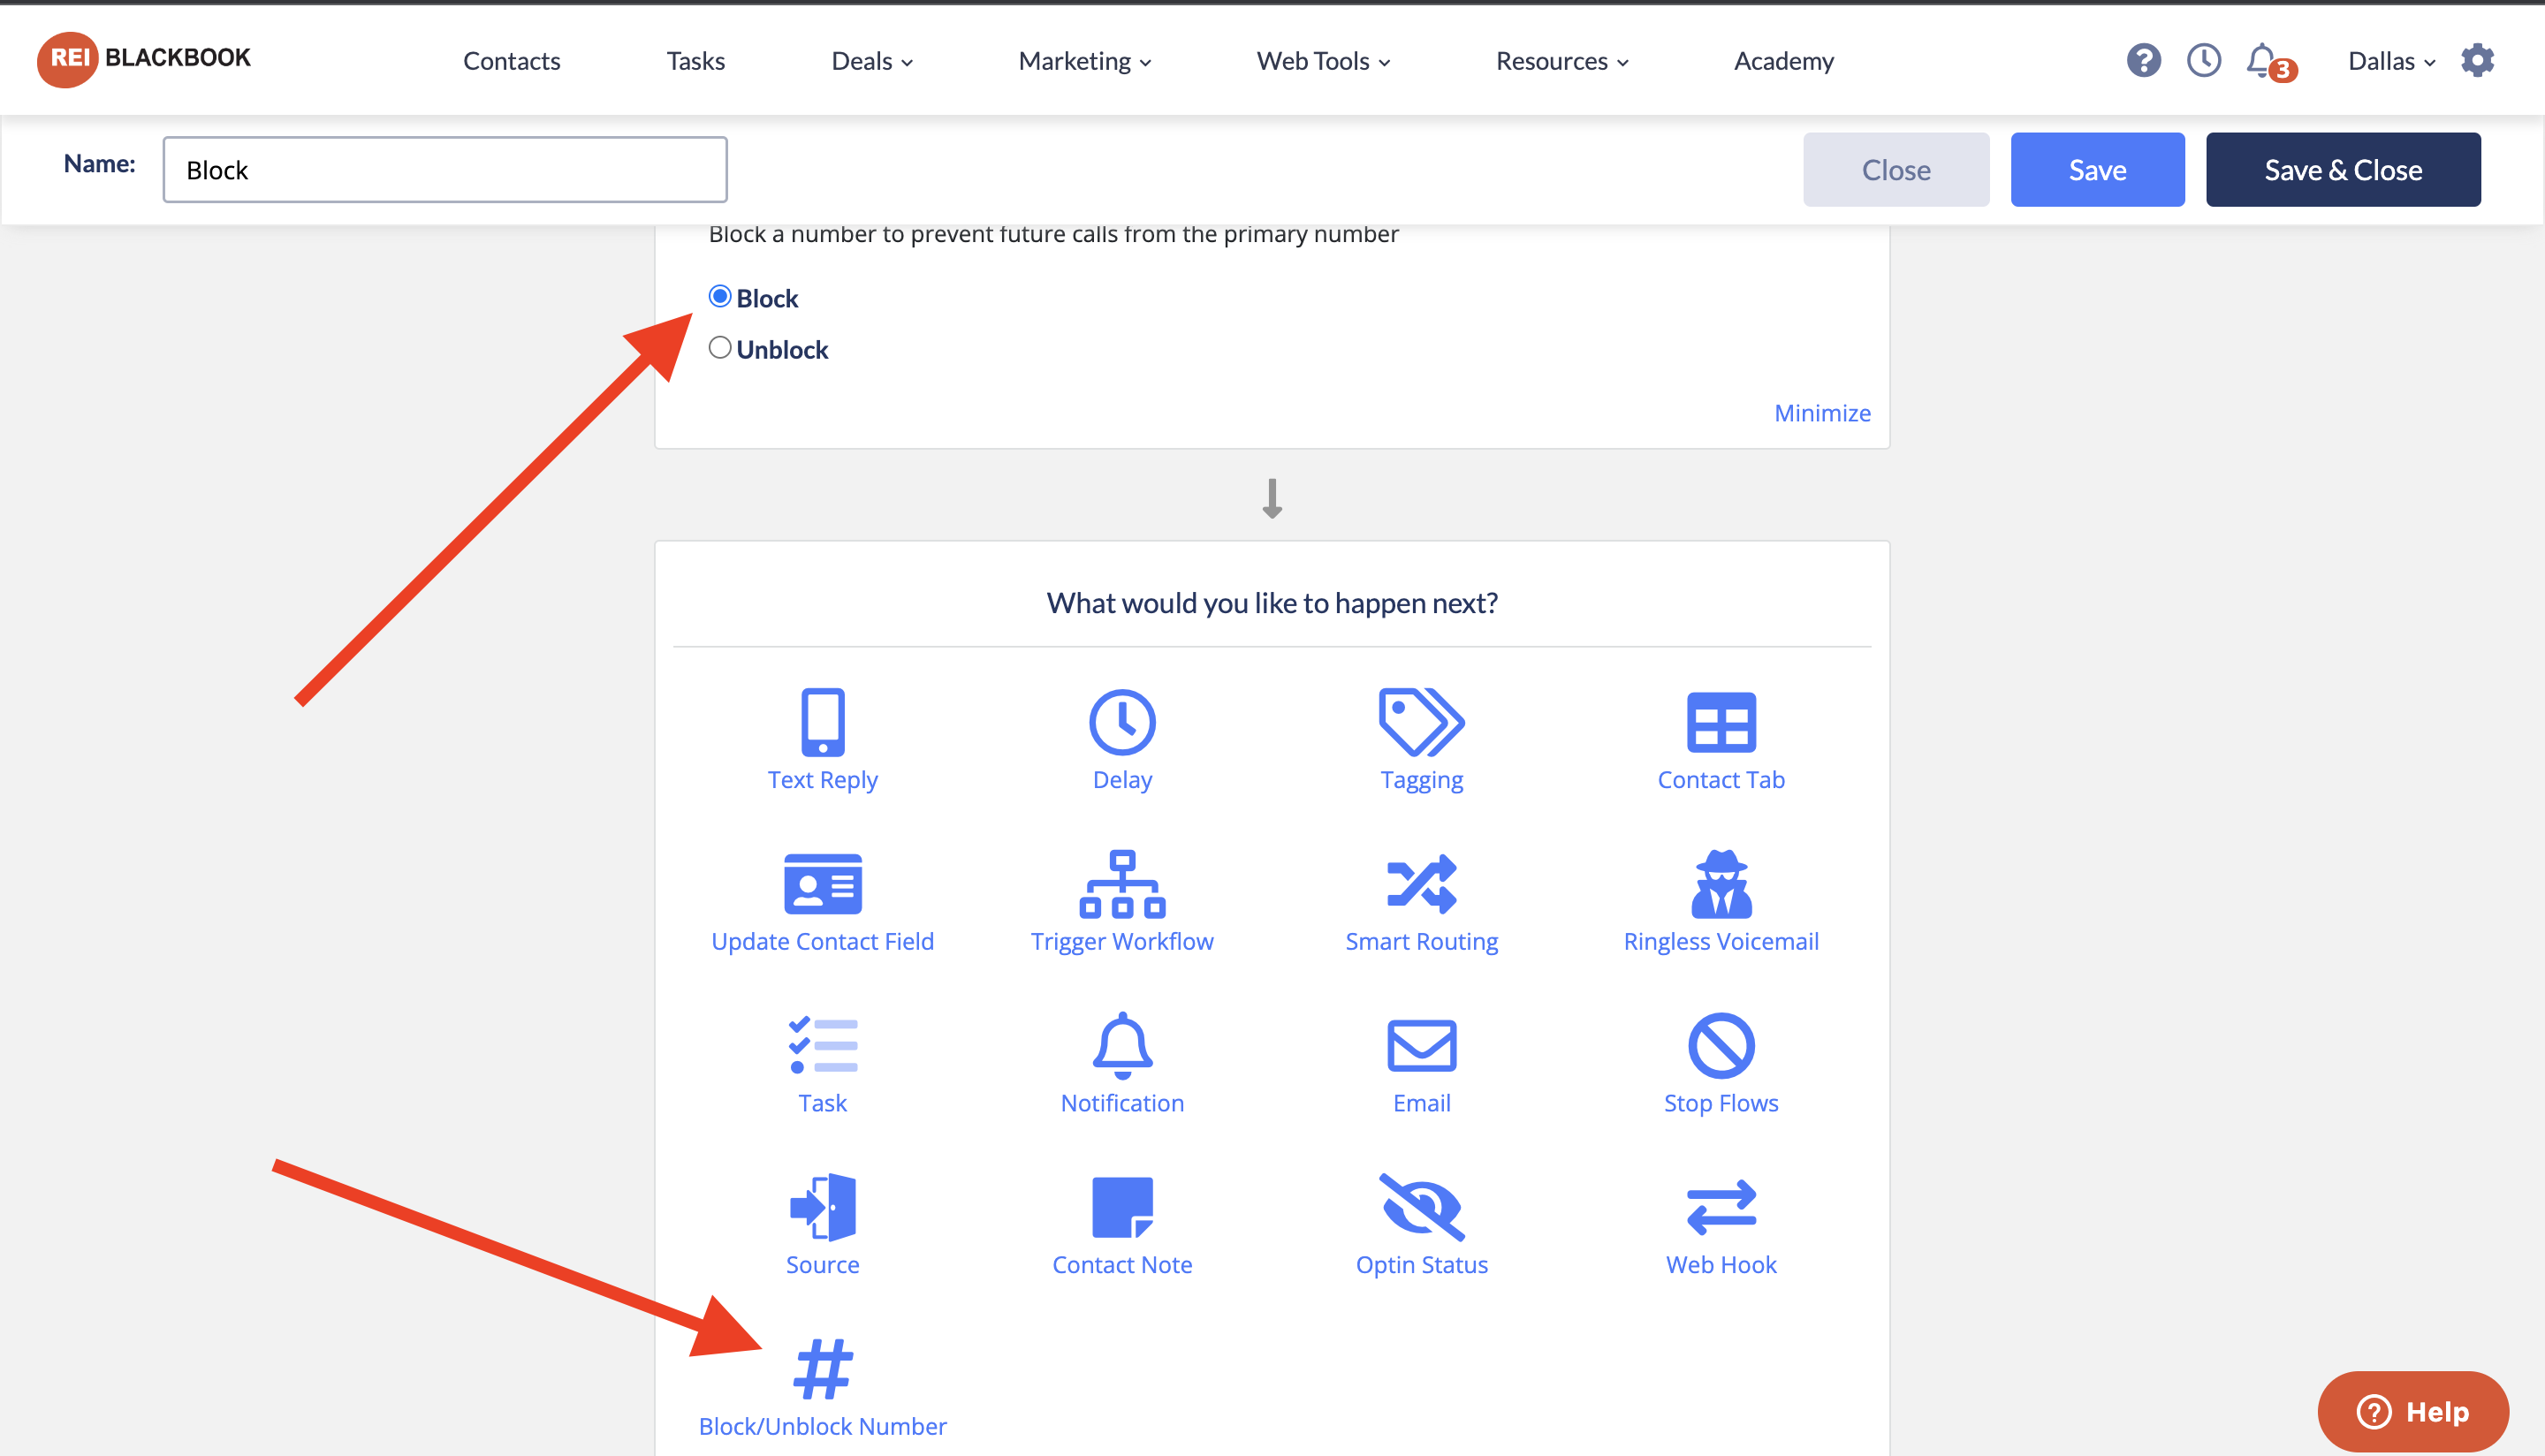View notifications bell with badge
The width and height of the screenshot is (2545, 1456).
point(2270,62)
